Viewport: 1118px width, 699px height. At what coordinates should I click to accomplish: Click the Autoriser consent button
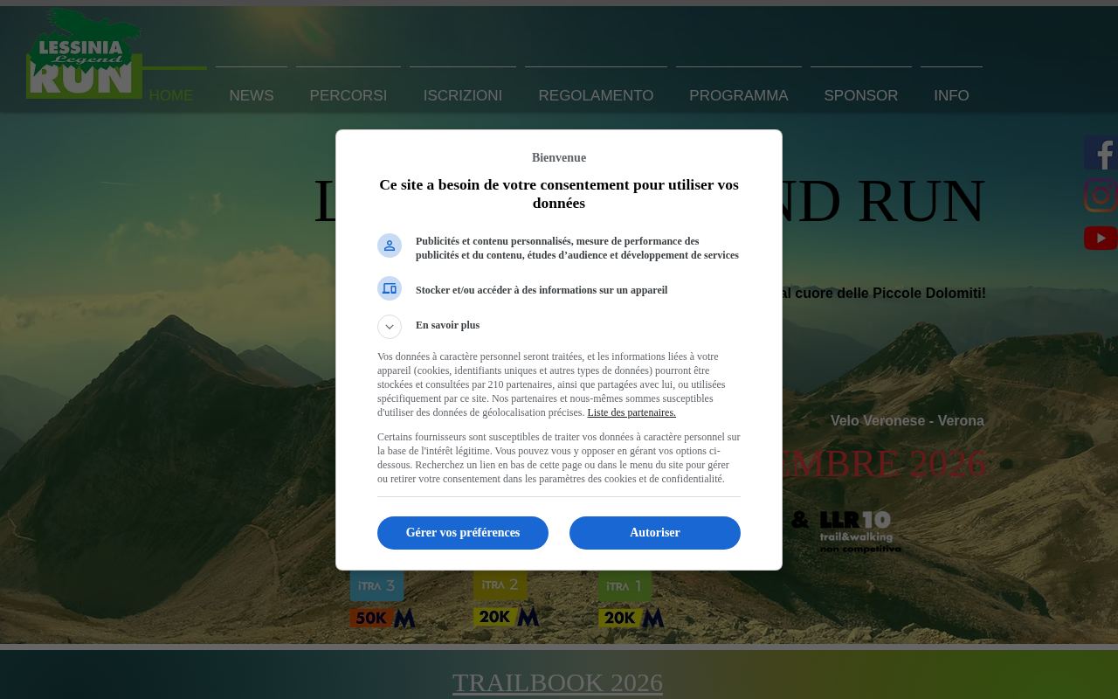coord(655,533)
